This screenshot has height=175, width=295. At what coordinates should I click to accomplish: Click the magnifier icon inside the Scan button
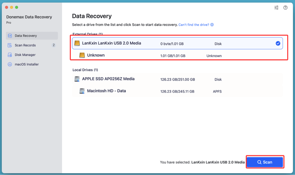coord(259,162)
